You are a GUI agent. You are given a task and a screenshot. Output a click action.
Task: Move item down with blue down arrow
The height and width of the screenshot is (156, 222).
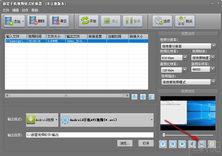[134, 97]
